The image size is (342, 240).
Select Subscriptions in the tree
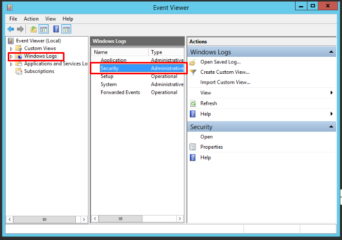point(39,71)
